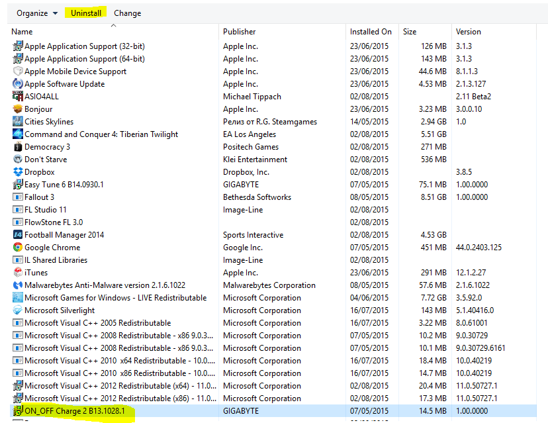Select the Cities Skylines icon
Viewport: 548px width, 423px height.
[x=18, y=122]
